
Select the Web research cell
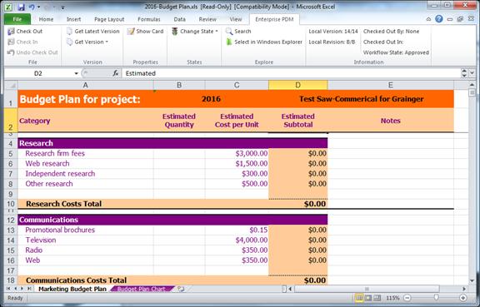tap(86, 164)
